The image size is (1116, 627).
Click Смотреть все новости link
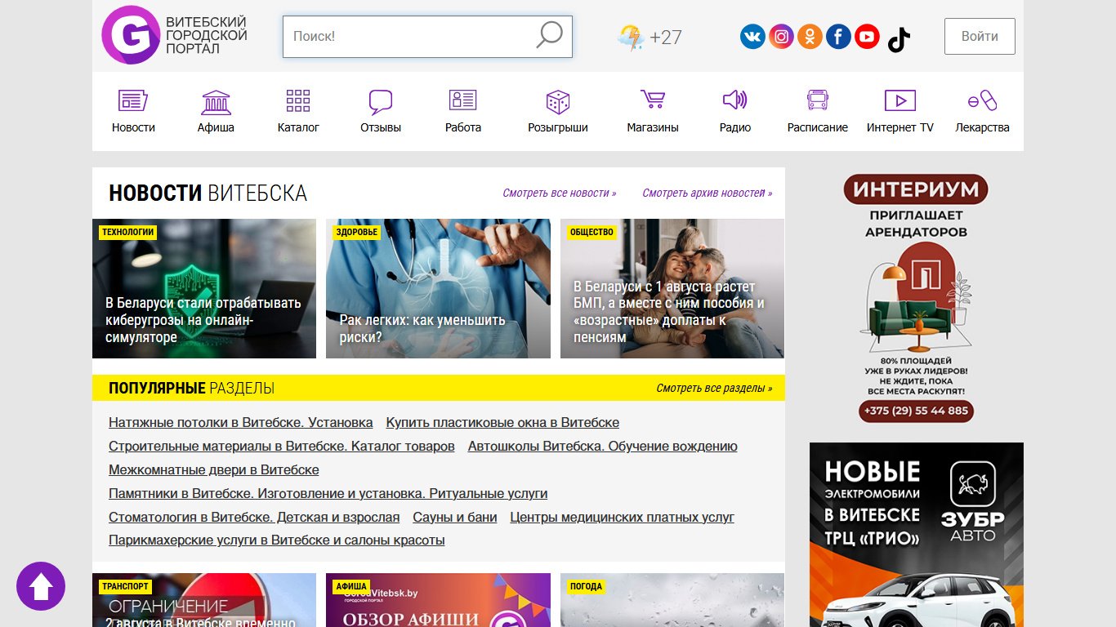[560, 193]
